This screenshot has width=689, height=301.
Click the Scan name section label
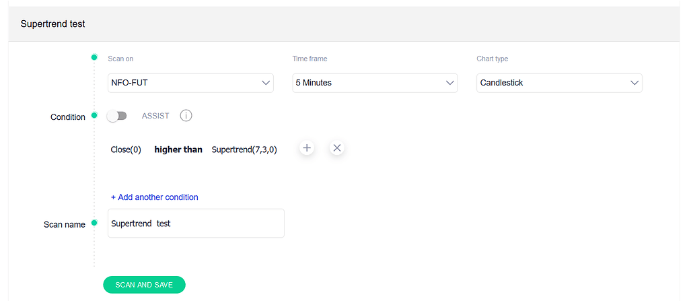coord(65,225)
